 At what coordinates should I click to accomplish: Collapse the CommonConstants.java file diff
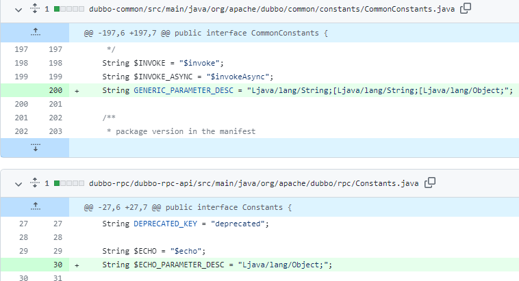coord(18,10)
